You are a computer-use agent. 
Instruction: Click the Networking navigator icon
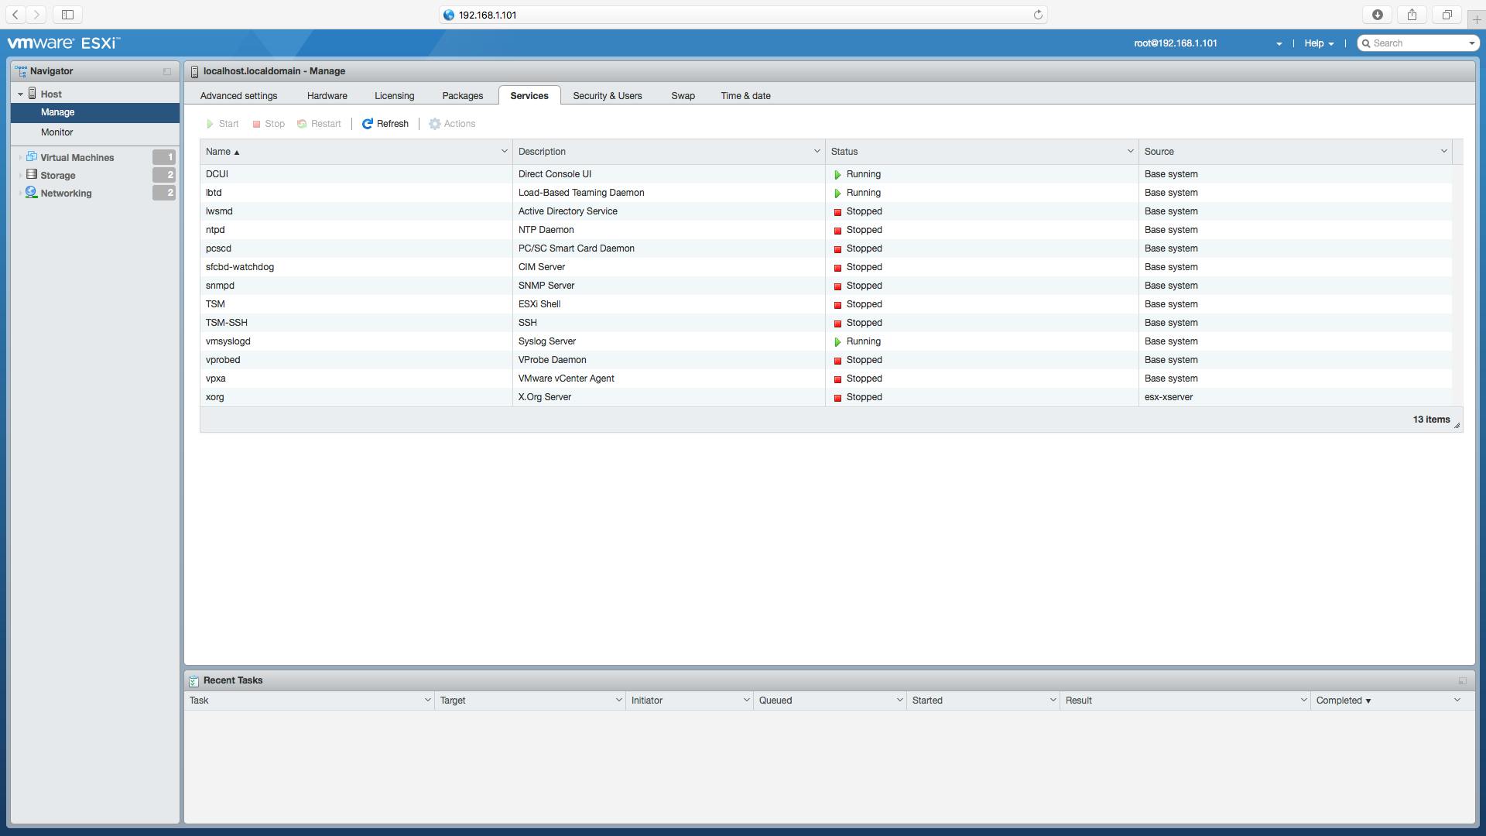pos(32,193)
